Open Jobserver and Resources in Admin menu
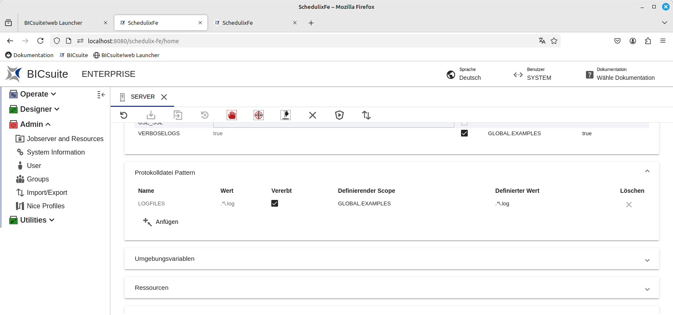 click(65, 139)
